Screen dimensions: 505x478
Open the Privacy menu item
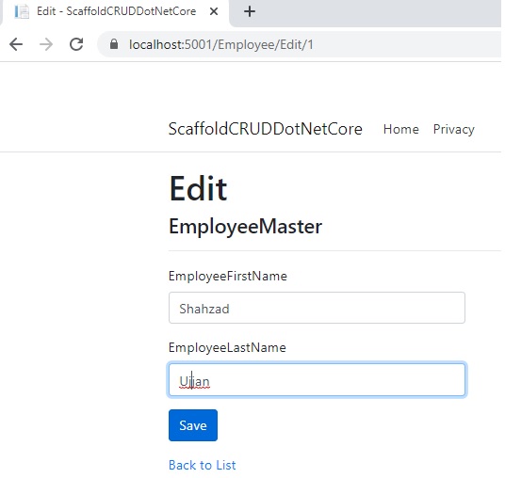coord(453,129)
